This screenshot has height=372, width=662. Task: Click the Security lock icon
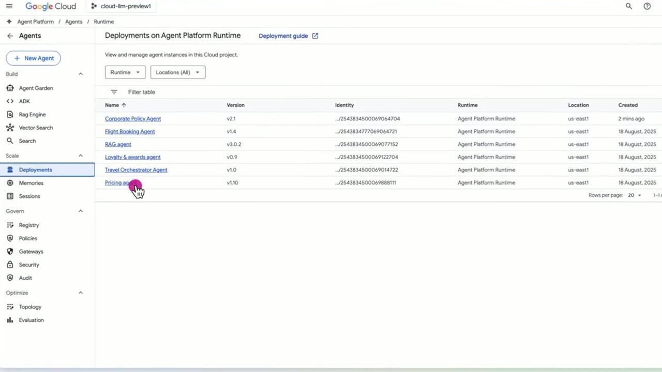(x=10, y=265)
